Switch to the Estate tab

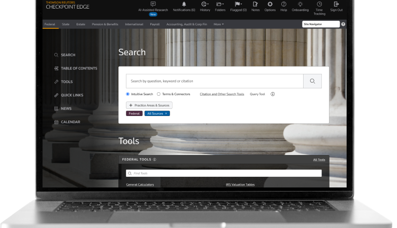81,24
